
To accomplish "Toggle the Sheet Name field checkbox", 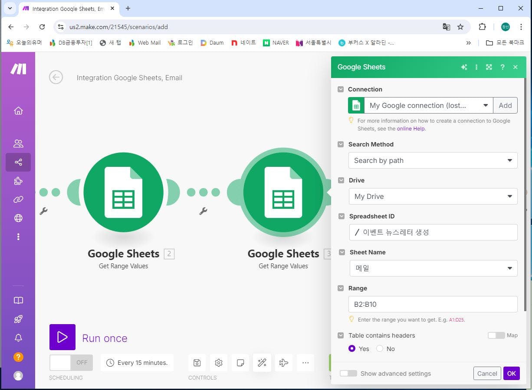I will click(342, 252).
